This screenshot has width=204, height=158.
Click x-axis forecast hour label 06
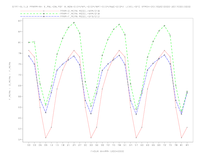(x=40, y=145)
